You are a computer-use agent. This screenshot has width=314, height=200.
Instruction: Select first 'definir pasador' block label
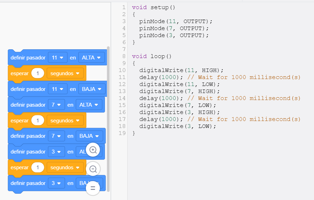[28, 58]
